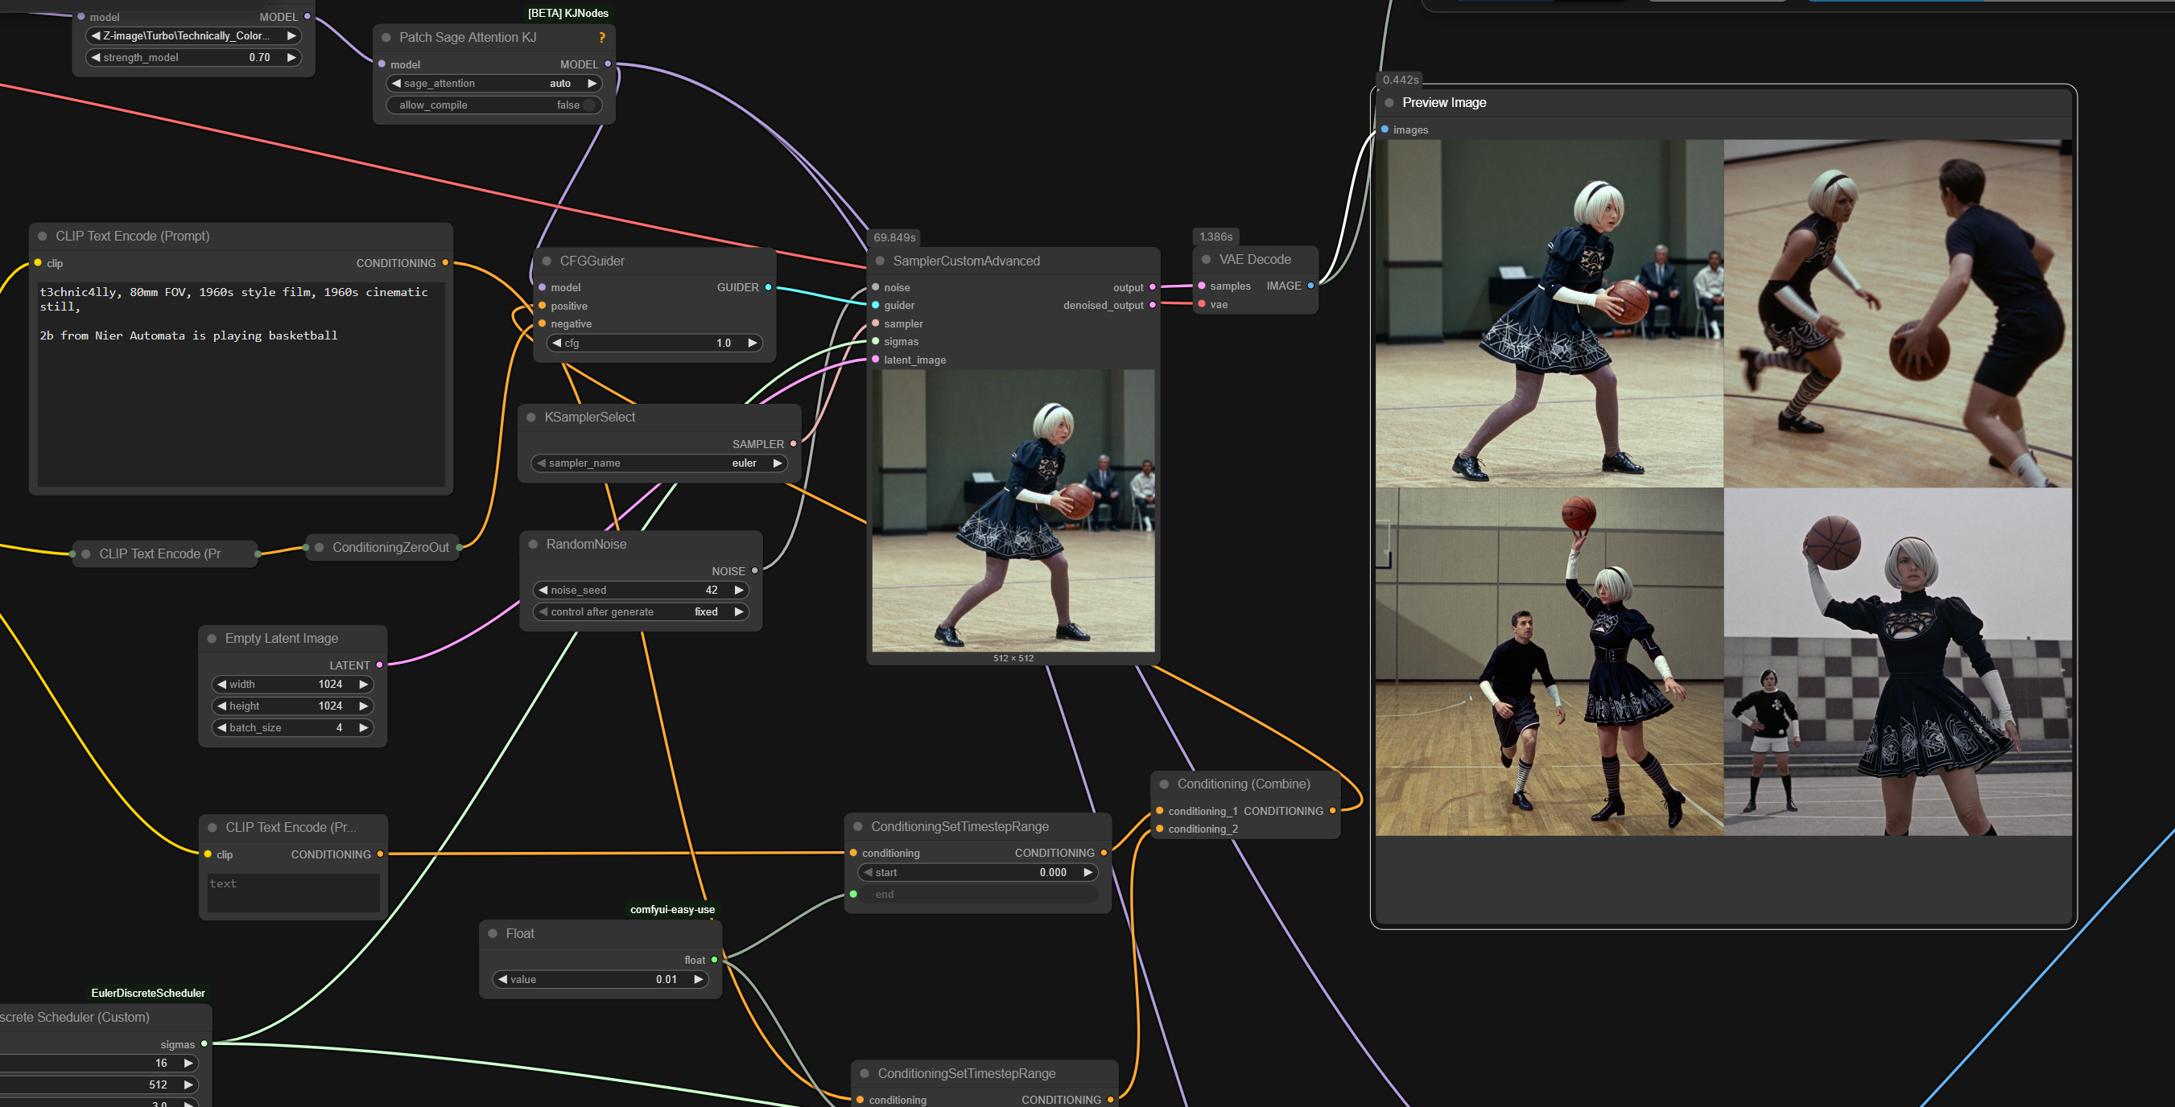Viewport: 2175px width, 1107px height.
Task: Collapse the VAE Decode node via its dot
Action: (1206, 259)
